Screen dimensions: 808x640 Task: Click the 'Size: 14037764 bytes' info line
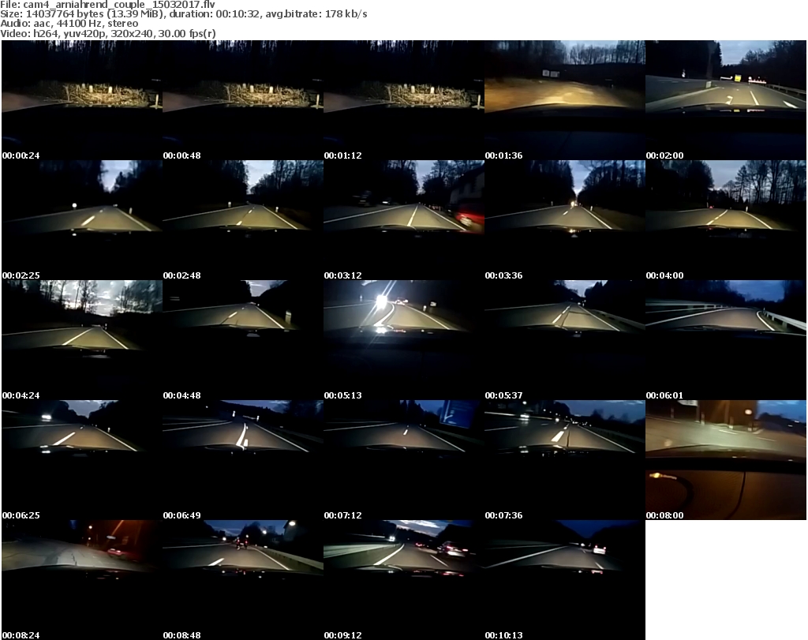[183, 14]
